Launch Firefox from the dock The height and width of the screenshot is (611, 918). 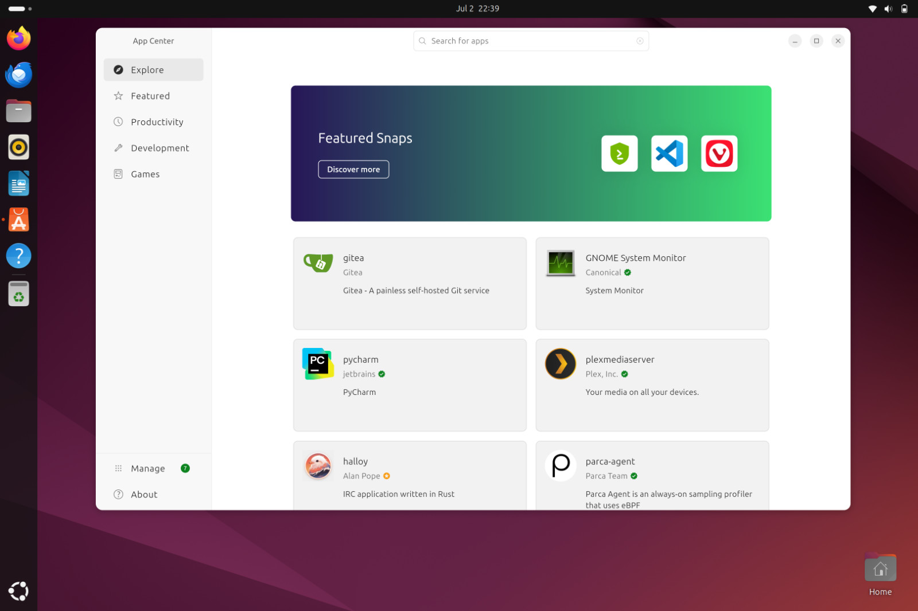18,38
